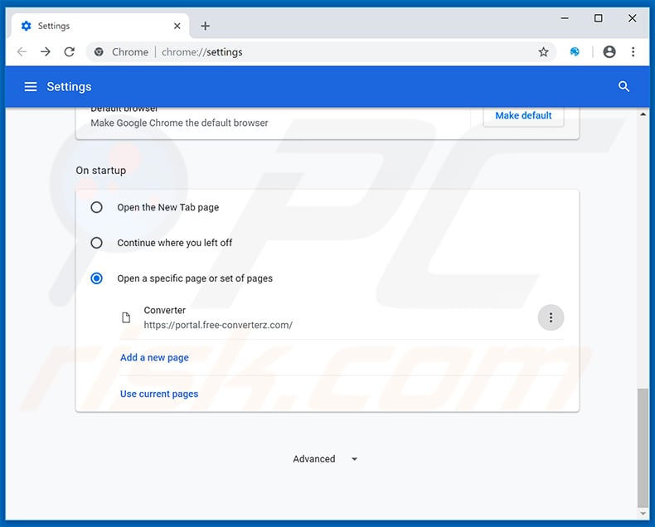
Task: Select Continue where you left off option
Action: (96, 243)
